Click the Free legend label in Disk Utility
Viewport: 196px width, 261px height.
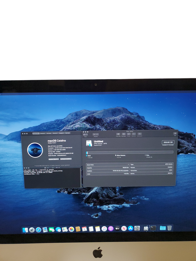(148, 155)
